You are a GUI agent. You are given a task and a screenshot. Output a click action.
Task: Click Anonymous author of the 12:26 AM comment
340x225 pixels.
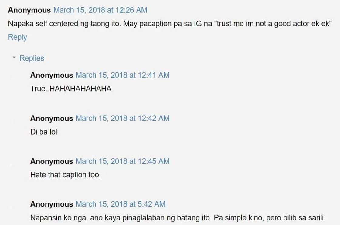tap(29, 10)
